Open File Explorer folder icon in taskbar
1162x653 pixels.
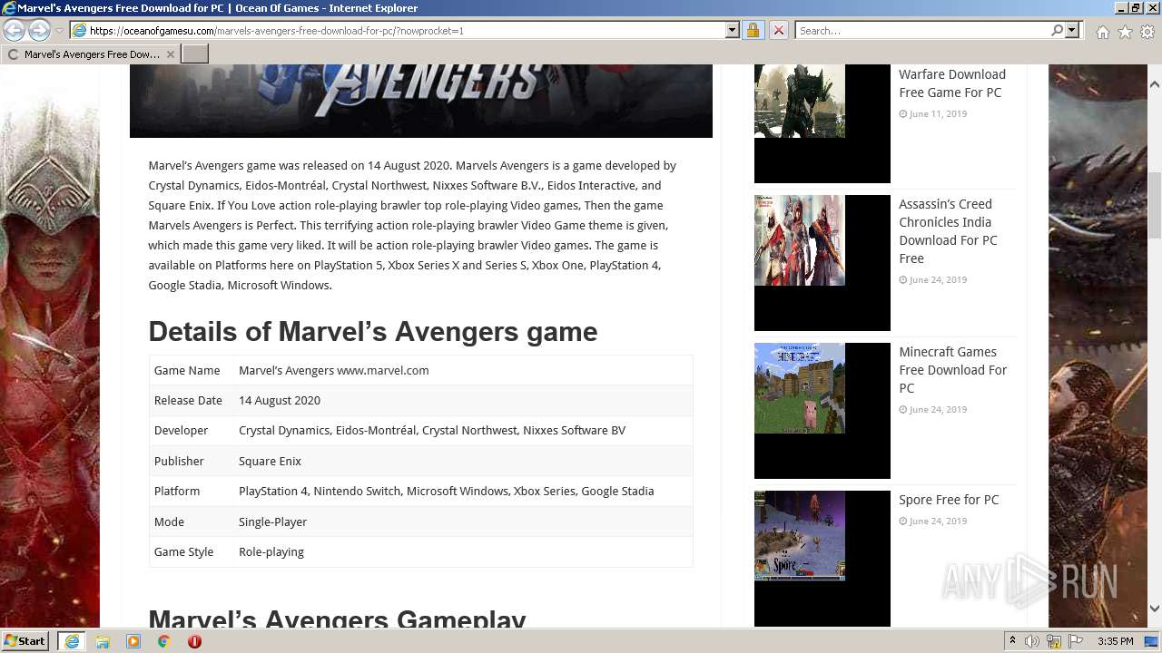pyautogui.click(x=103, y=641)
